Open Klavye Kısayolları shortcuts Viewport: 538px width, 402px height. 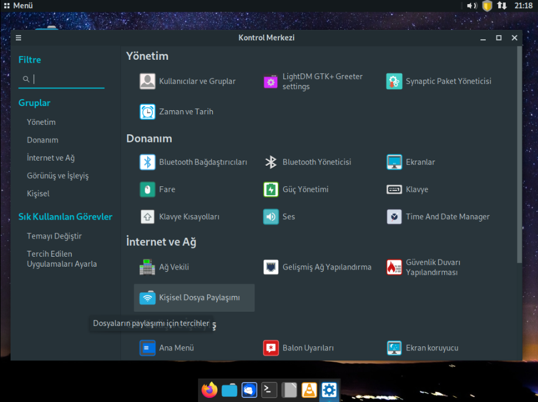pos(179,217)
